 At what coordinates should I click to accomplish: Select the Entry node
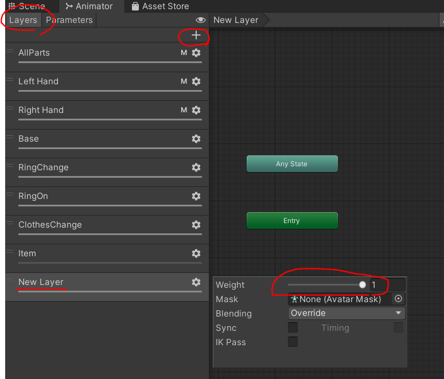[x=292, y=221]
